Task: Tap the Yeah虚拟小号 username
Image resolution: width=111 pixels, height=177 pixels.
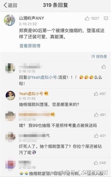Action: 31,94
